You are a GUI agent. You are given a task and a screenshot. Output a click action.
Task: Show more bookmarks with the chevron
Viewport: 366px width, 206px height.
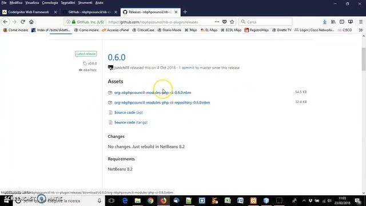coord(361,30)
